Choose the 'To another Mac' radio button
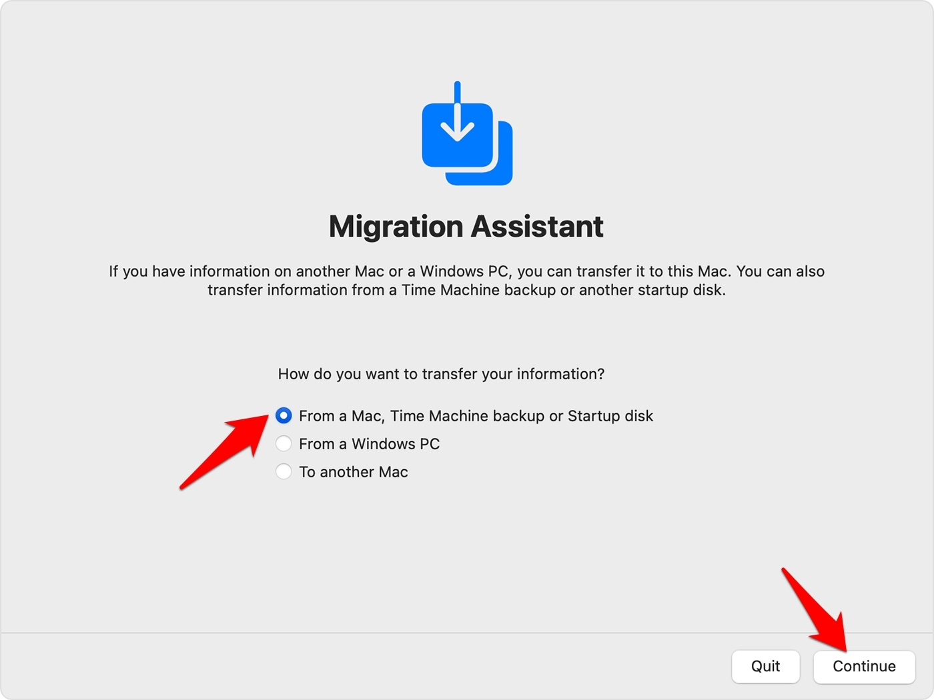This screenshot has width=934, height=700. pos(284,472)
